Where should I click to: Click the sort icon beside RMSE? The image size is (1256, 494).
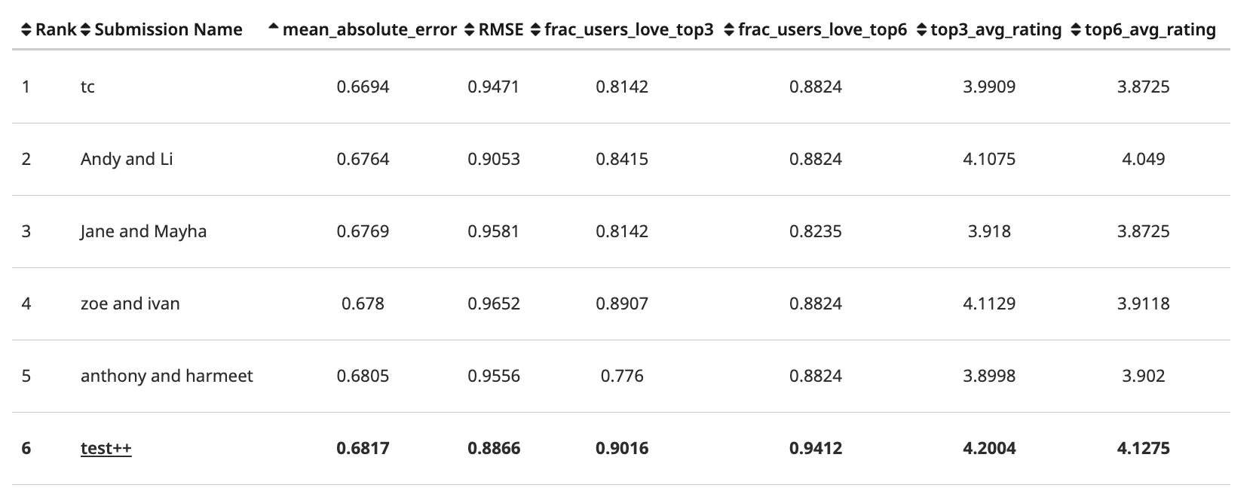click(x=470, y=30)
